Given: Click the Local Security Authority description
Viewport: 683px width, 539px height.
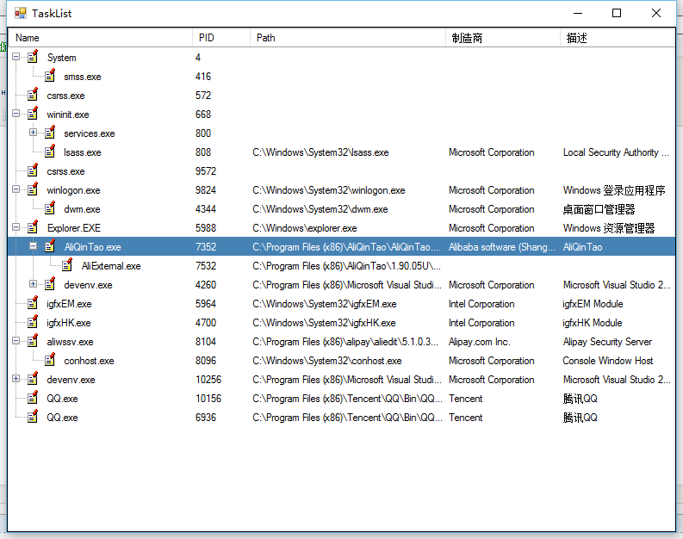Looking at the screenshot, I should tap(616, 152).
